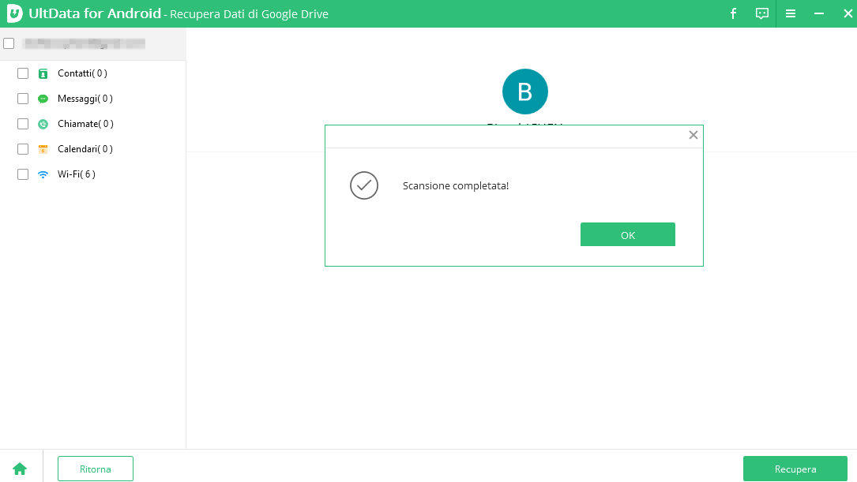Open the hamburger menu in title bar
This screenshot has width=857, height=482.
pos(791,13)
